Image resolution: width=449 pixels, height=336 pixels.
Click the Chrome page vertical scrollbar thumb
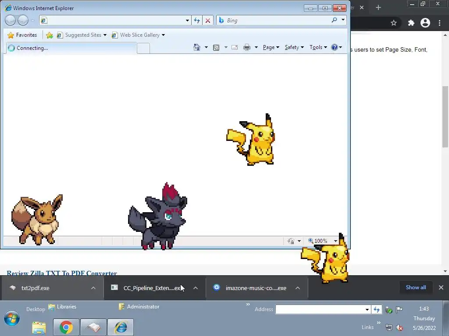[445, 116]
